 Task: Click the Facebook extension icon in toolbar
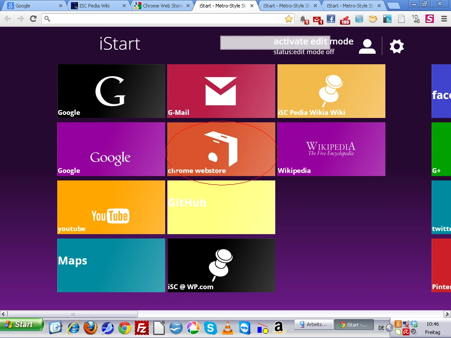click(331, 18)
